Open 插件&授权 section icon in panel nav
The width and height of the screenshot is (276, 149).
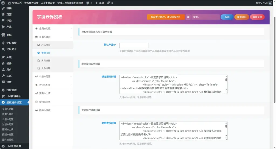click(36, 110)
